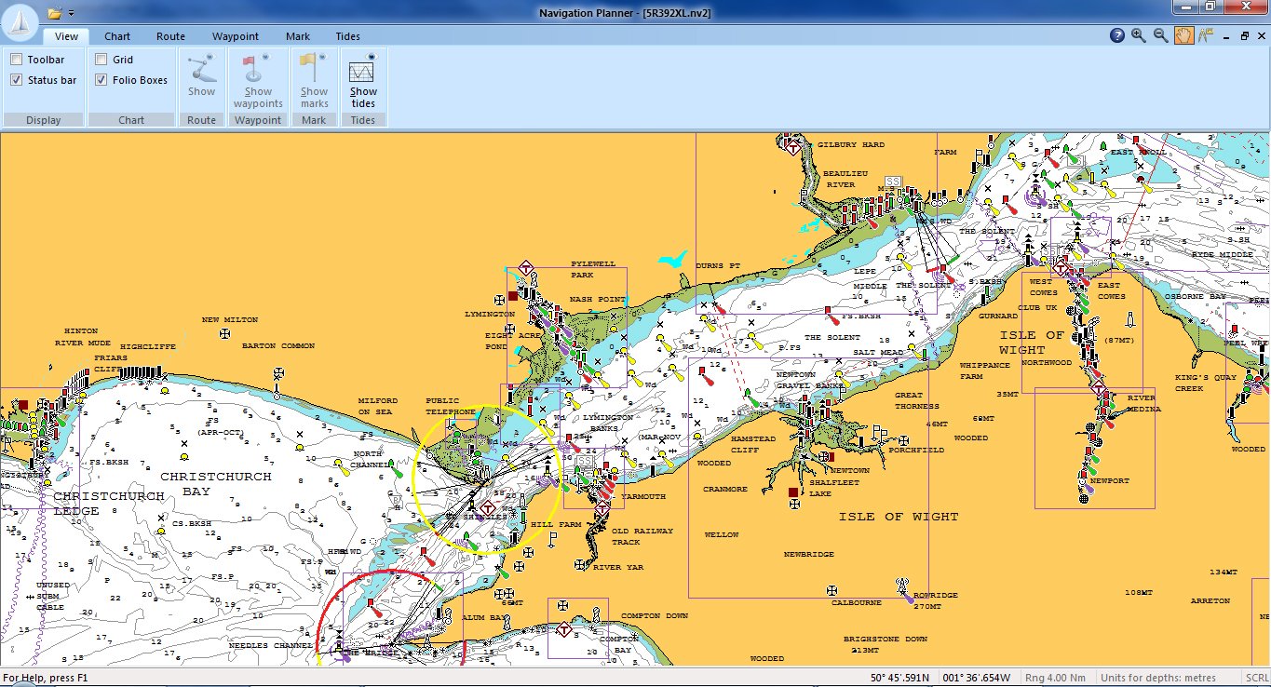The width and height of the screenshot is (1271, 687).
Task: Zoom in with the magnifier plus icon
Action: point(1138,34)
